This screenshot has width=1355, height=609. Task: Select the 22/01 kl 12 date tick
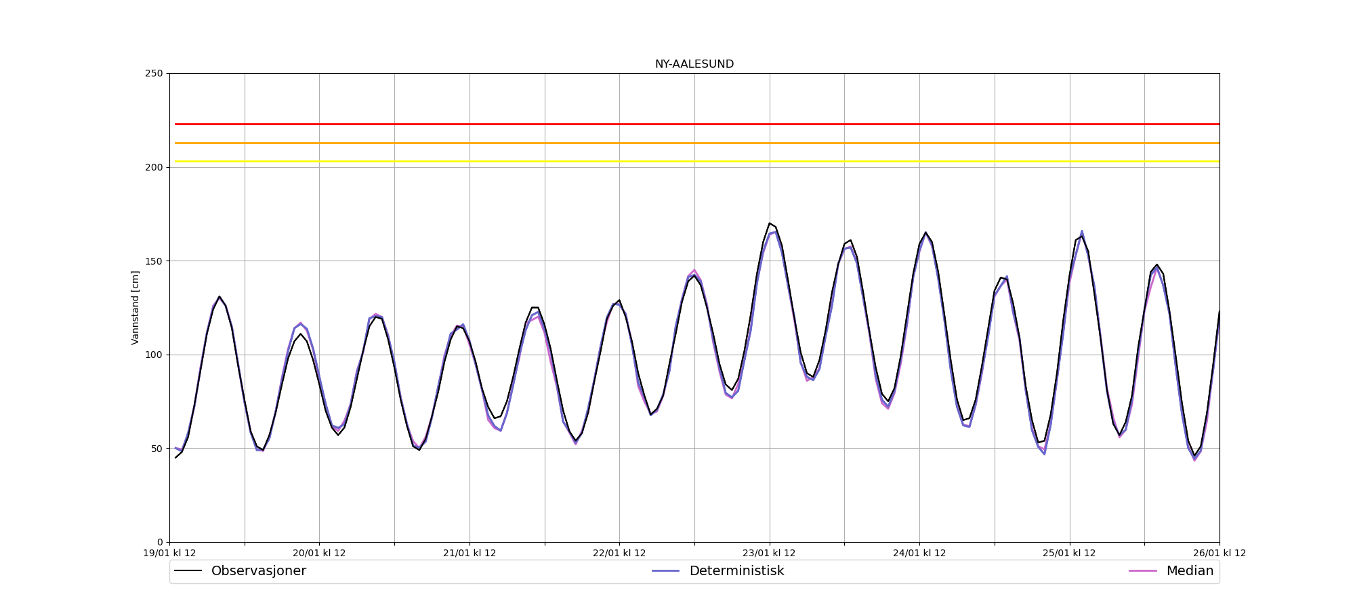[619, 554]
